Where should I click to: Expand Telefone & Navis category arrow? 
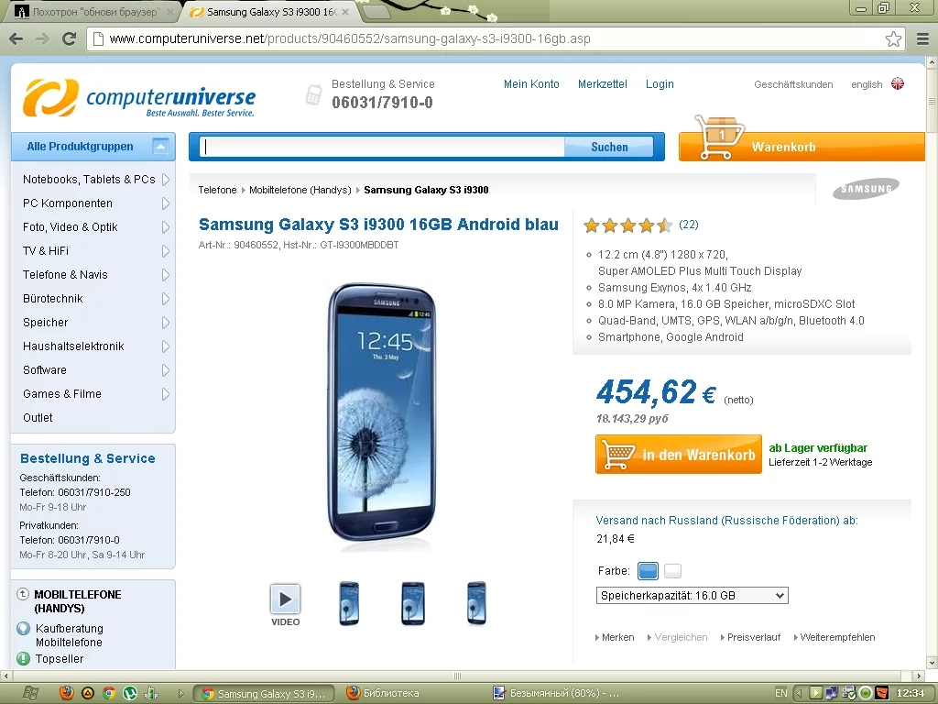pyautogui.click(x=166, y=275)
